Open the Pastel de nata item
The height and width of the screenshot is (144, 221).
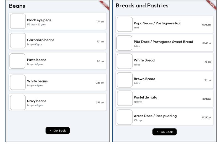[165, 99]
